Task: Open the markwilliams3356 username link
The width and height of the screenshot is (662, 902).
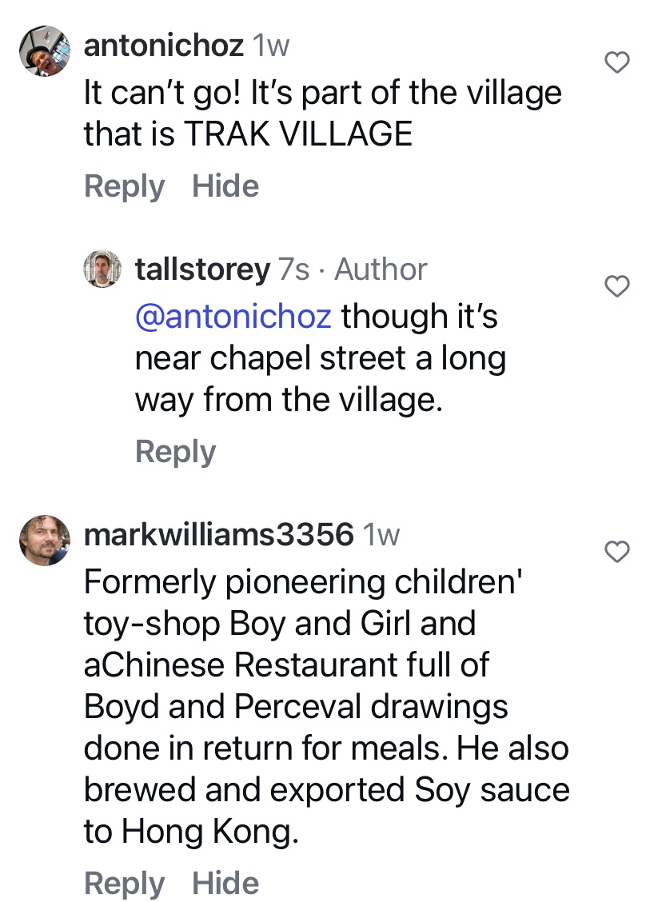Action: (218, 533)
